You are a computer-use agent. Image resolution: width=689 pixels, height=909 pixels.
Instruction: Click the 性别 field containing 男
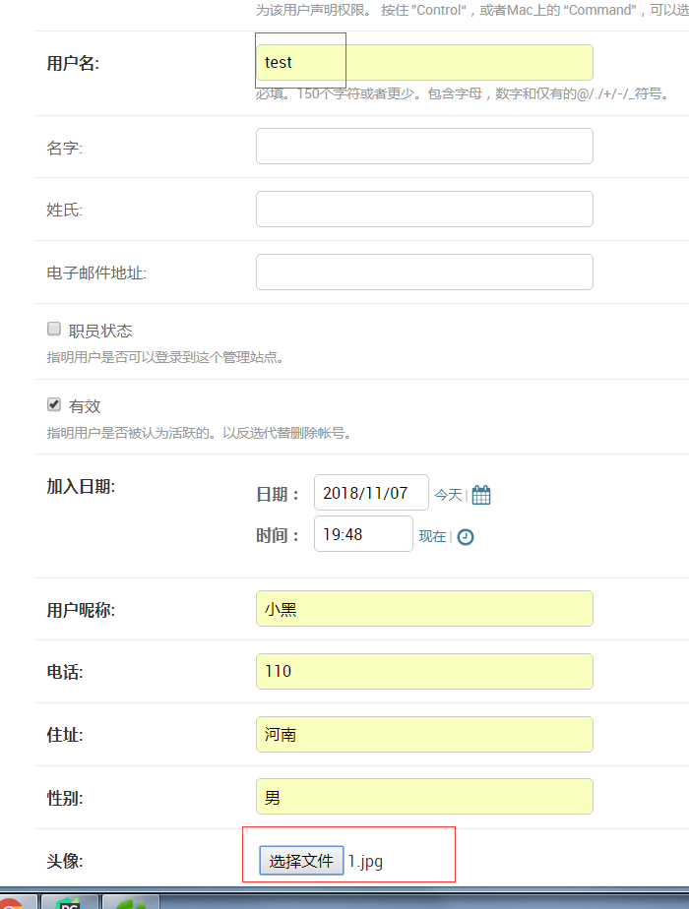(x=423, y=796)
